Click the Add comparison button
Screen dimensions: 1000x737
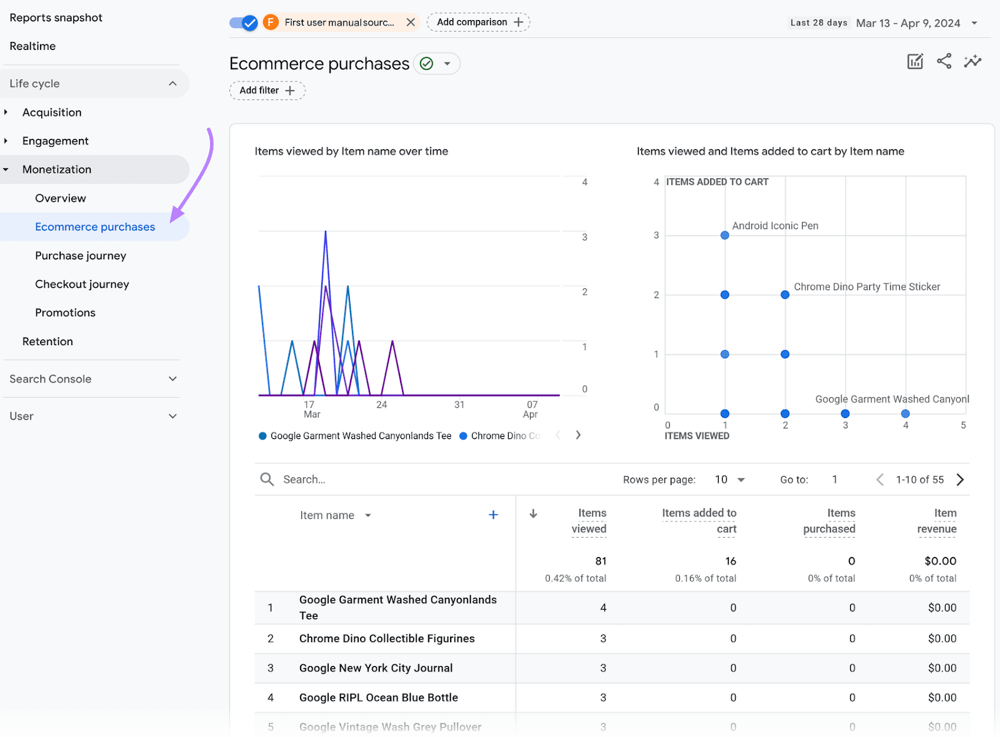point(479,23)
